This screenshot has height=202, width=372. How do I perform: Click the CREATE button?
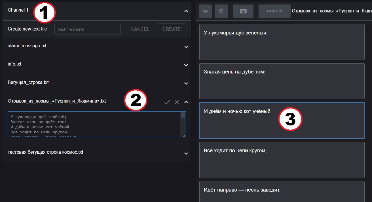(172, 29)
